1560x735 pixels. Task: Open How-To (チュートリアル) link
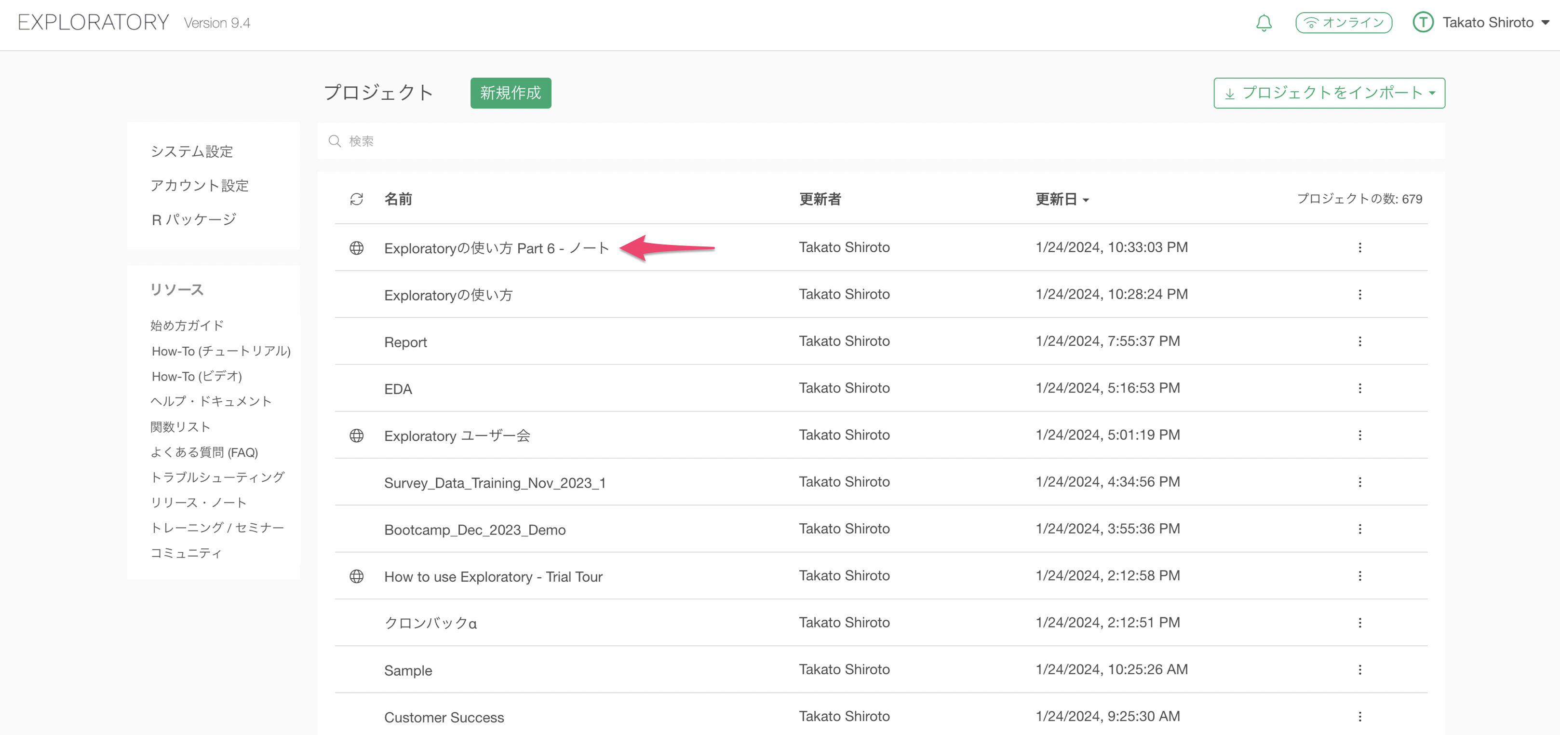221,351
